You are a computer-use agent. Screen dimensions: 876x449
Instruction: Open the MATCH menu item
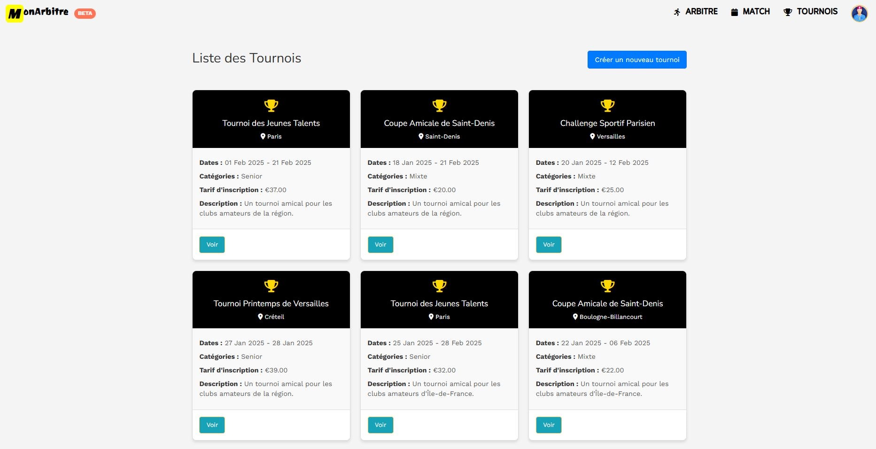751,12
